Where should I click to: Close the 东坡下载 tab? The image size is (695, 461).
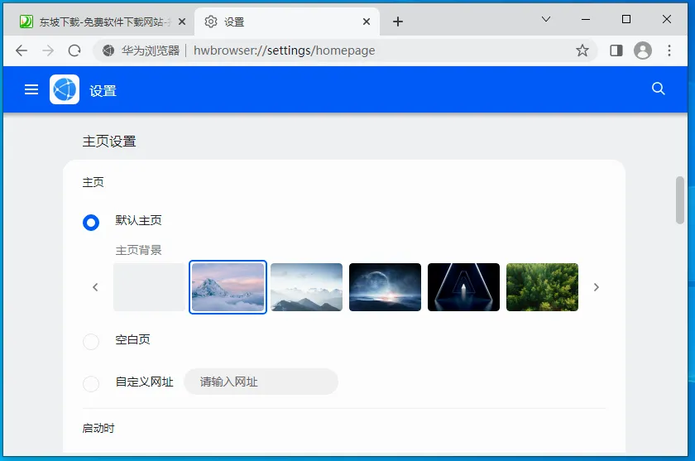(182, 22)
